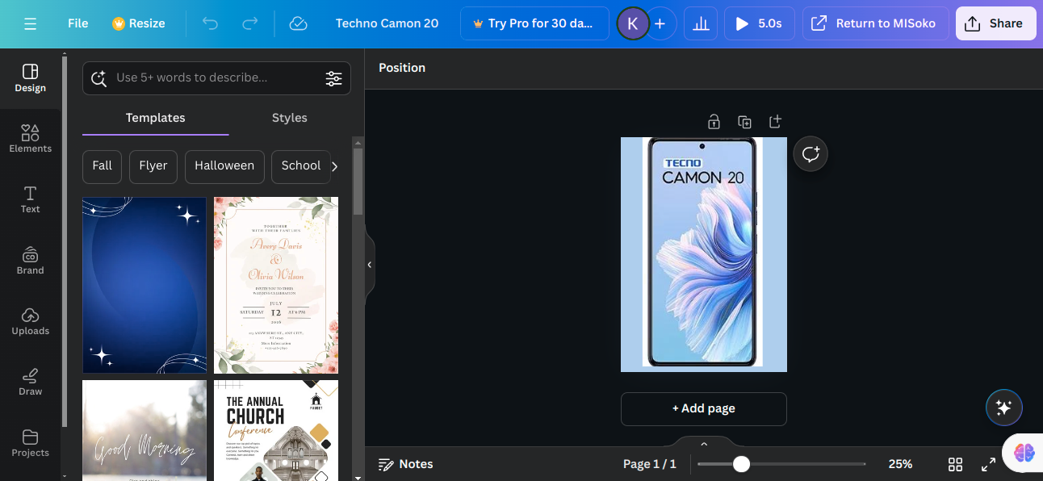Click the Resize option with crown
Image resolution: width=1043 pixels, height=481 pixels.
(139, 23)
